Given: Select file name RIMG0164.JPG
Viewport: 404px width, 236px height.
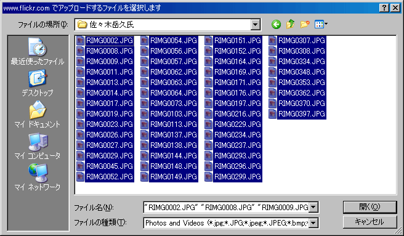Looking at the screenshot, I should (x=238, y=62).
